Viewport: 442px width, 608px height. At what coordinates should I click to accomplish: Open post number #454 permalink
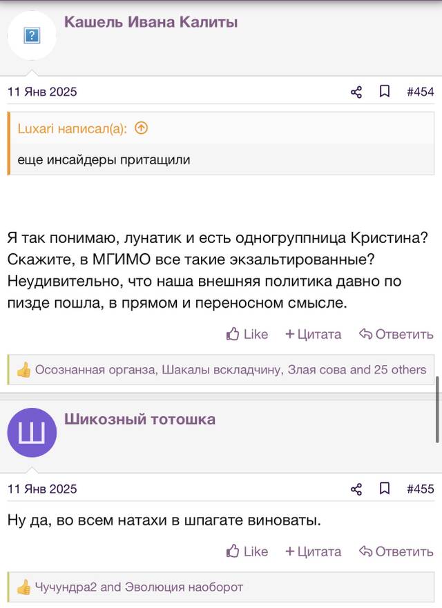(x=421, y=92)
